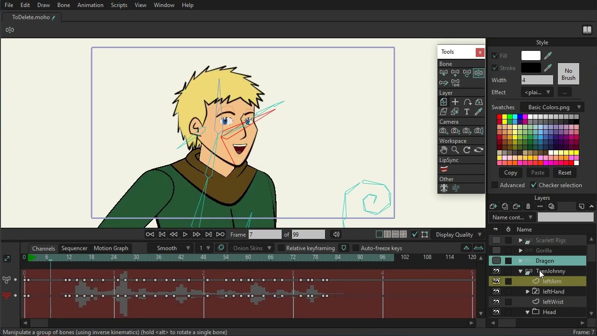
Task: Open the Basic Colors.png swatches dropdown
Action: click(552, 107)
